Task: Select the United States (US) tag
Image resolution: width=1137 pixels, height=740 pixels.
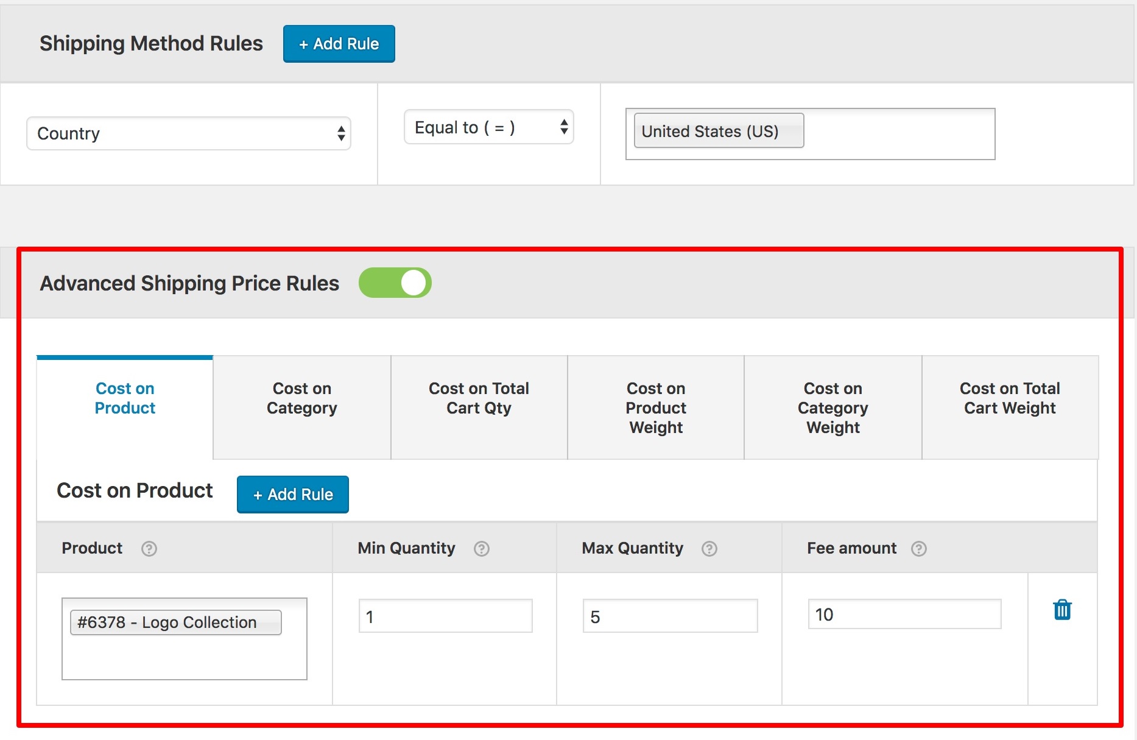Action: coord(718,130)
